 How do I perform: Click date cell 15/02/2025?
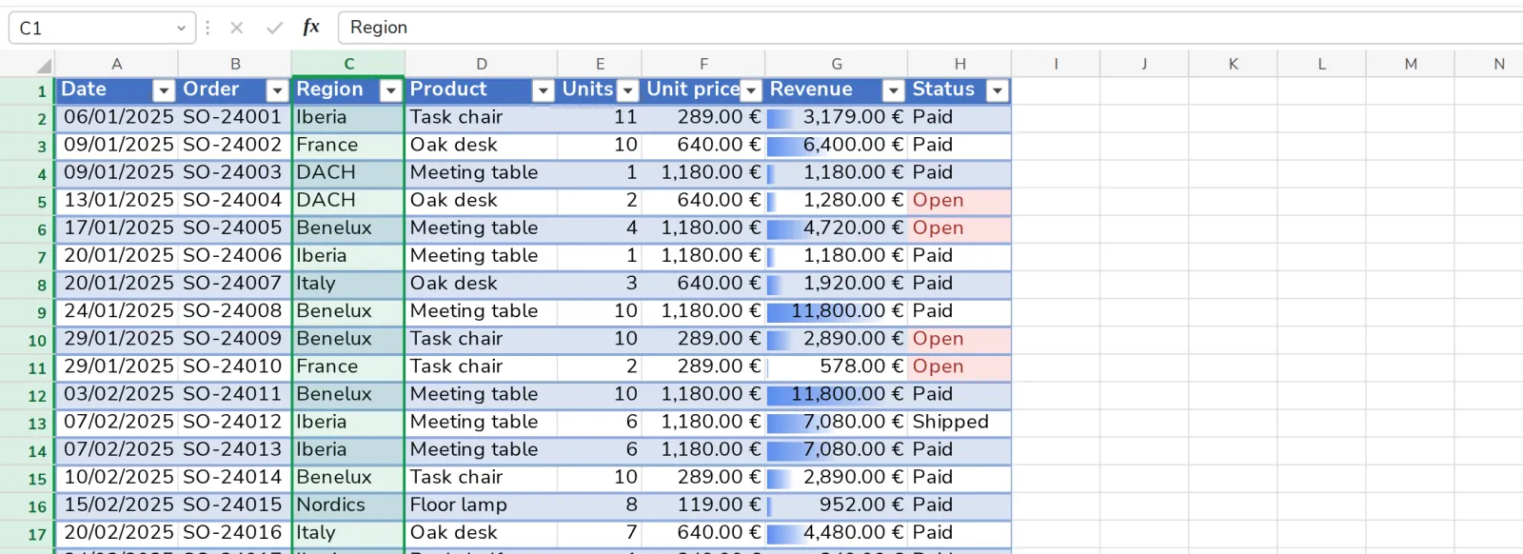click(117, 505)
